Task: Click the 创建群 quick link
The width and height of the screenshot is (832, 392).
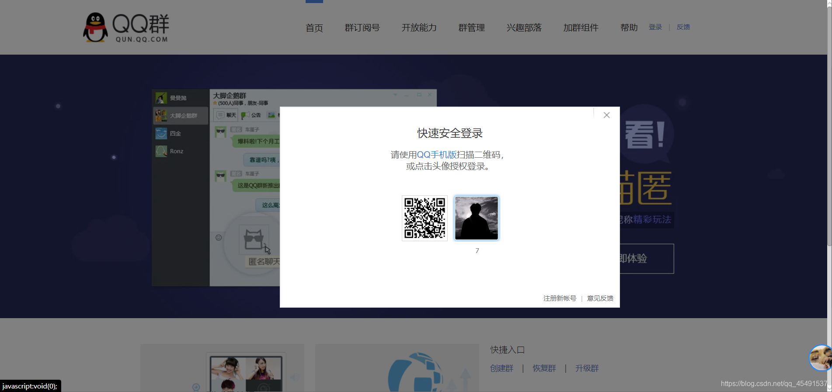Action: pyautogui.click(x=502, y=368)
